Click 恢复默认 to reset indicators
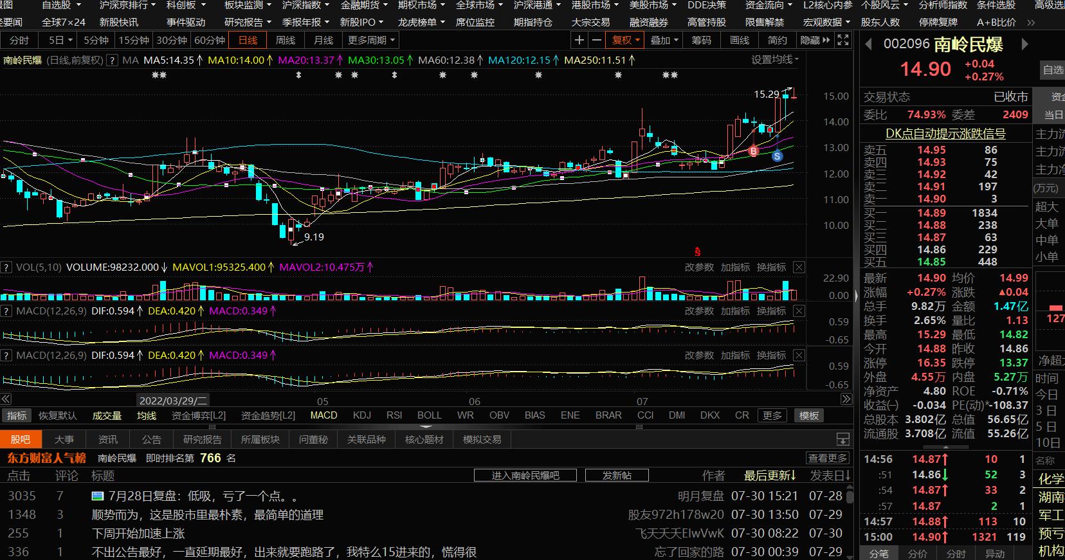Image resolution: width=1065 pixels, height=560 pixels. (57, 416)
